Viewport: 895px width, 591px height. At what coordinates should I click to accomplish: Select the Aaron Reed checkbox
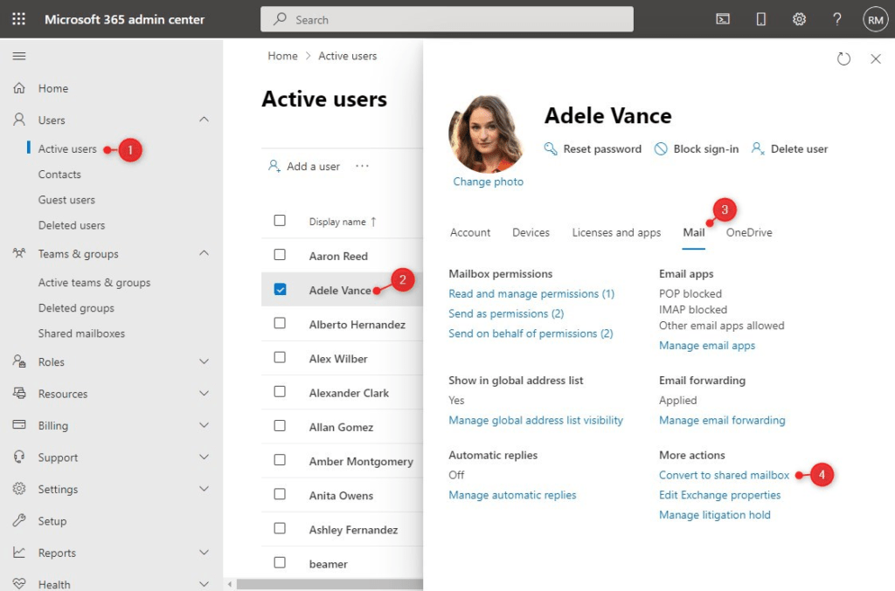[281, 255]
